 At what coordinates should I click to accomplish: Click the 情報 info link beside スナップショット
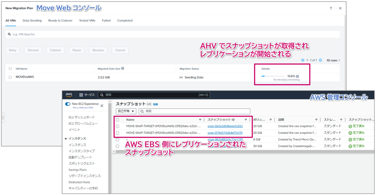[x=155, y=104]
